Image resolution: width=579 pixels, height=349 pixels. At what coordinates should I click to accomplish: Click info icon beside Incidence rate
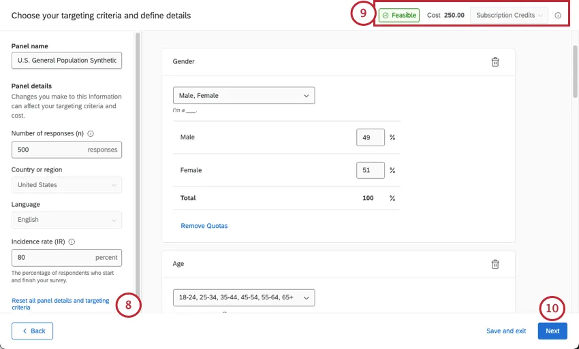(72, 242)
